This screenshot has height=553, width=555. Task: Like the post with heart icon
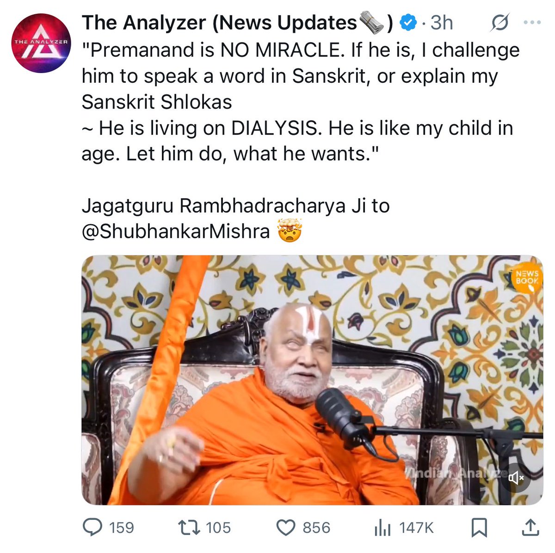[x=286, y=527]
